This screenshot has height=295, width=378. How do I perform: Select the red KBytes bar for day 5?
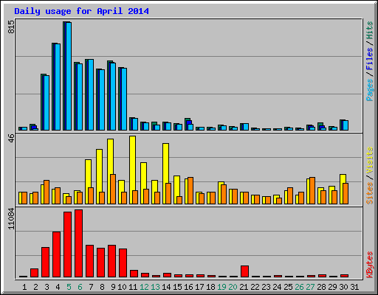click(x=68, y=245)
